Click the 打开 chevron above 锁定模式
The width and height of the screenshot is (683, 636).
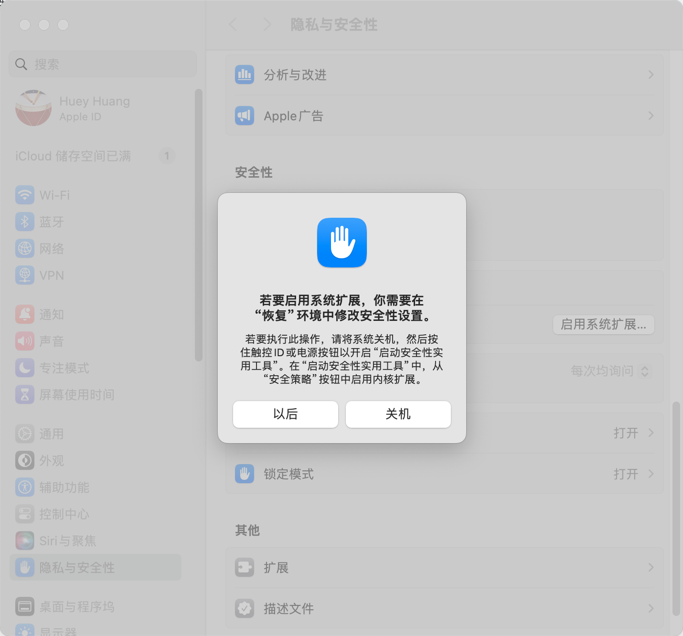[651, 433]
